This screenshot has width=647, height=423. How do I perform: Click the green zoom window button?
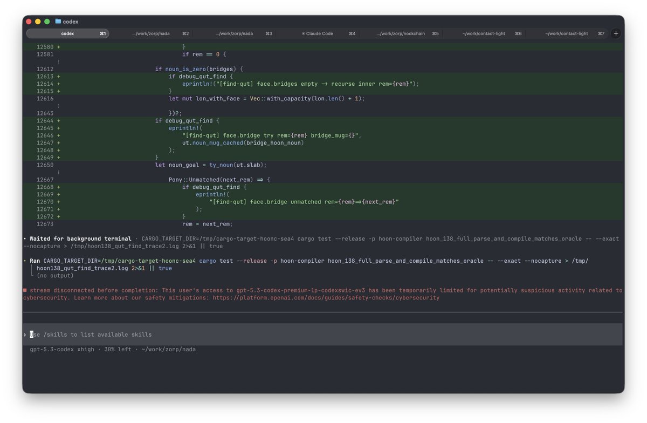pos(47,22)
